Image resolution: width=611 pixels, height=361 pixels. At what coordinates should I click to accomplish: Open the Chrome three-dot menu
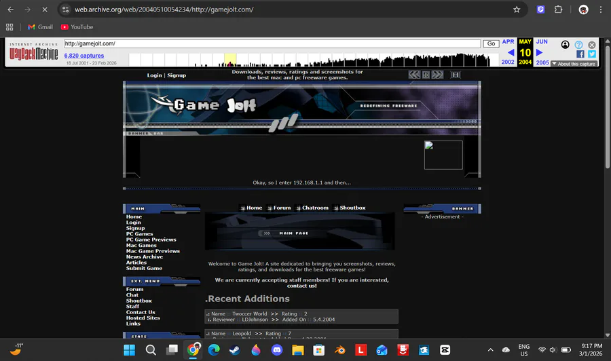[601, 9]
